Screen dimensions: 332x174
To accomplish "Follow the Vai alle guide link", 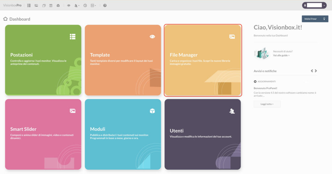I will point(281,55).
